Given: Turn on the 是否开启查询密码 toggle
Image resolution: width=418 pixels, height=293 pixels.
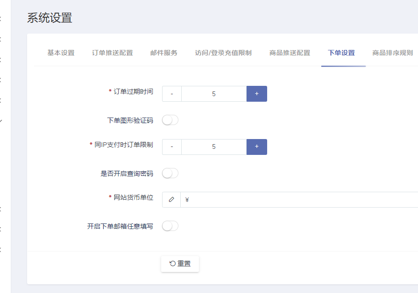Looking at the screenshot, I should coord(170,174).
